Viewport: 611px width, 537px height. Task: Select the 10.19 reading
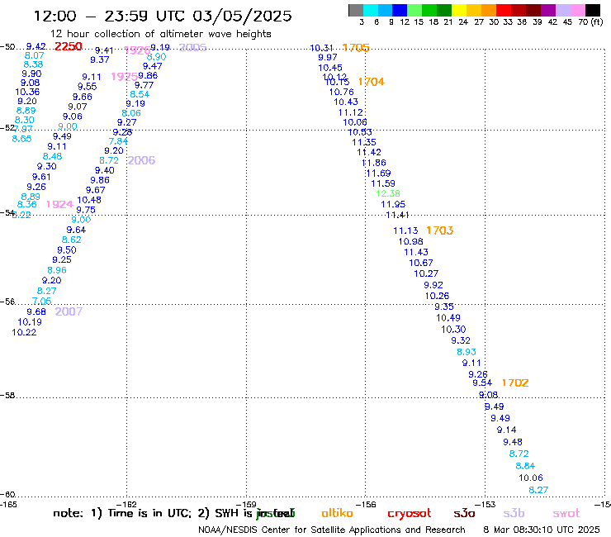pyautogui.click(x=30, y=322)
